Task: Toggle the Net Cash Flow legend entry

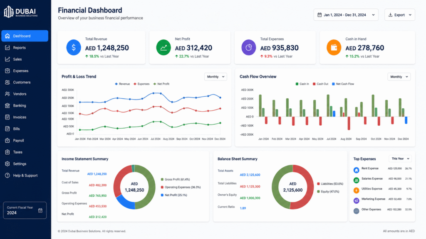Action: click(343, 84)
